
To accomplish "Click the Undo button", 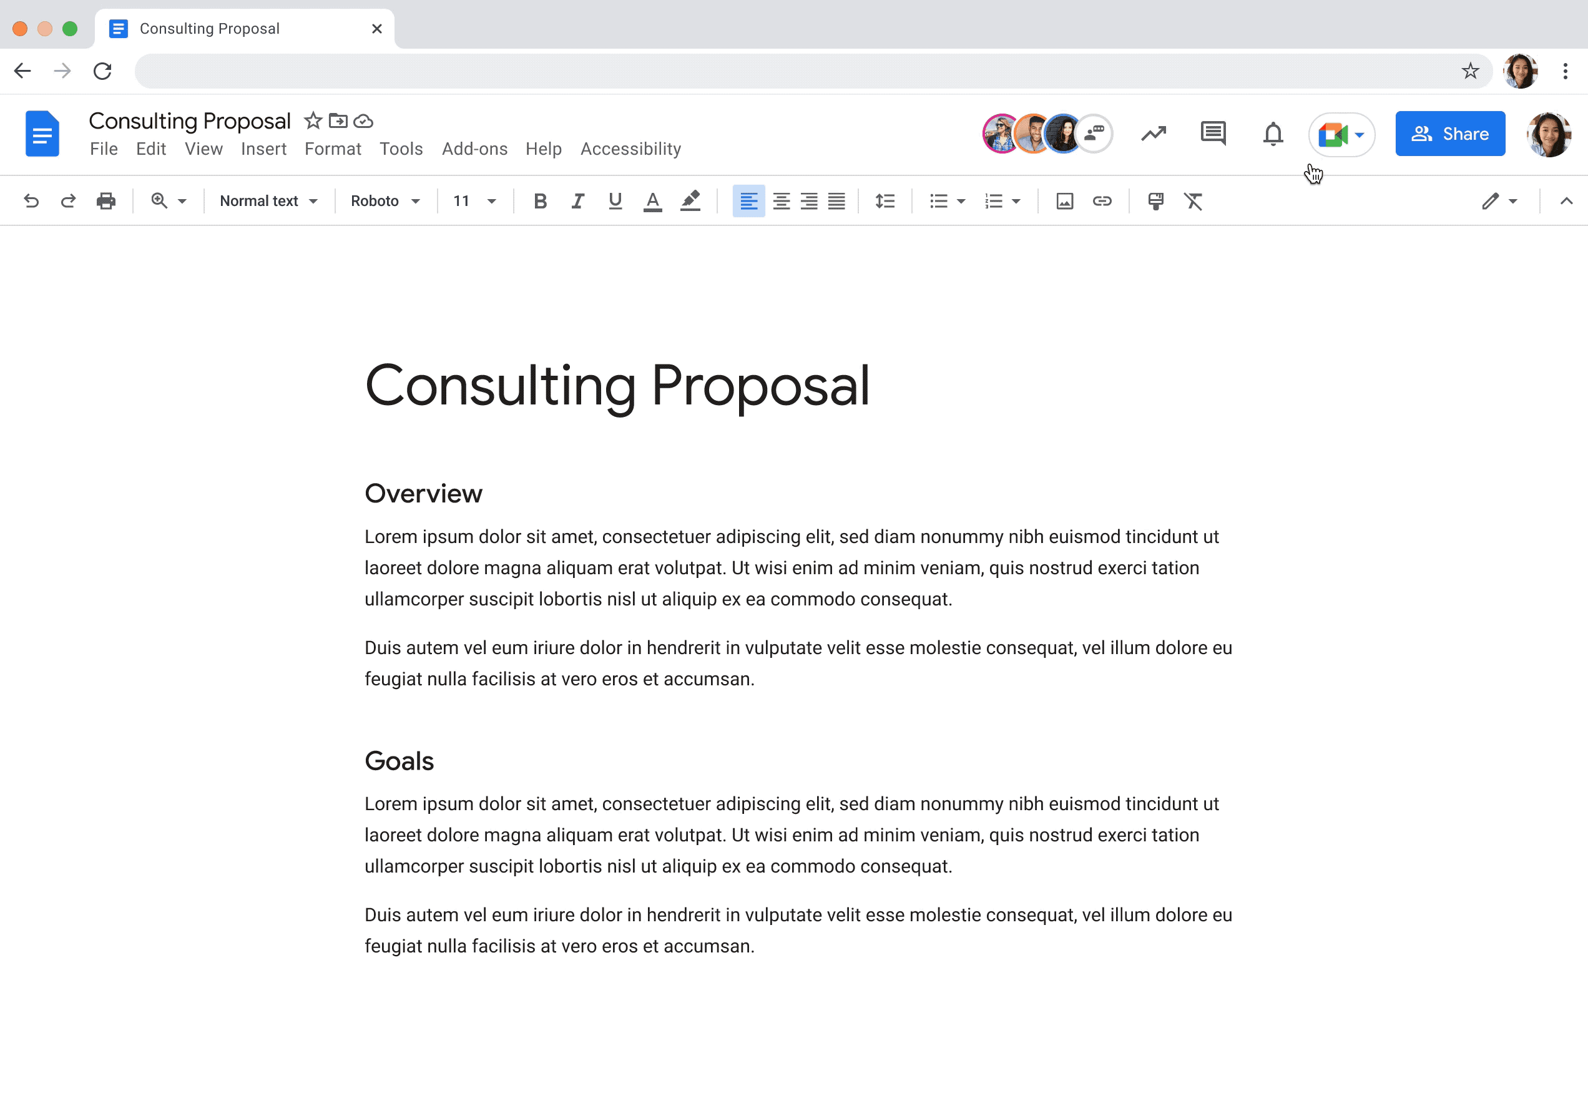I will click(29, 200).
